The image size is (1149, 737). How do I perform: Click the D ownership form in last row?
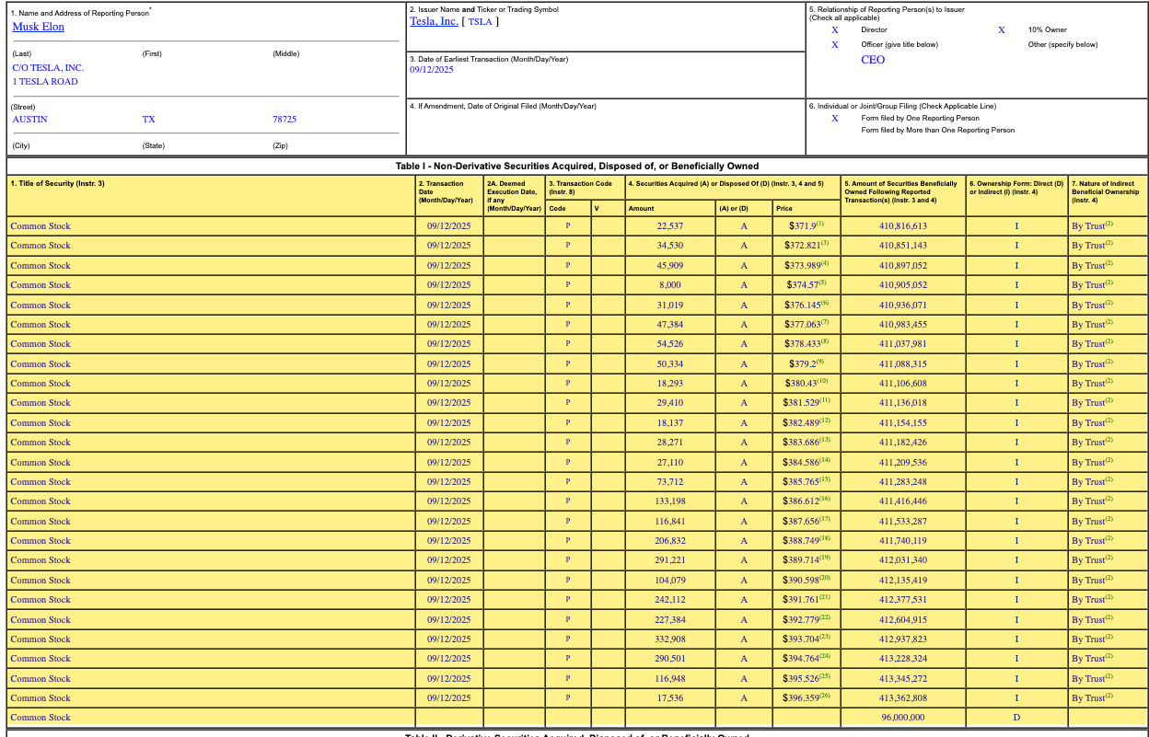[x=1016, y=718]
